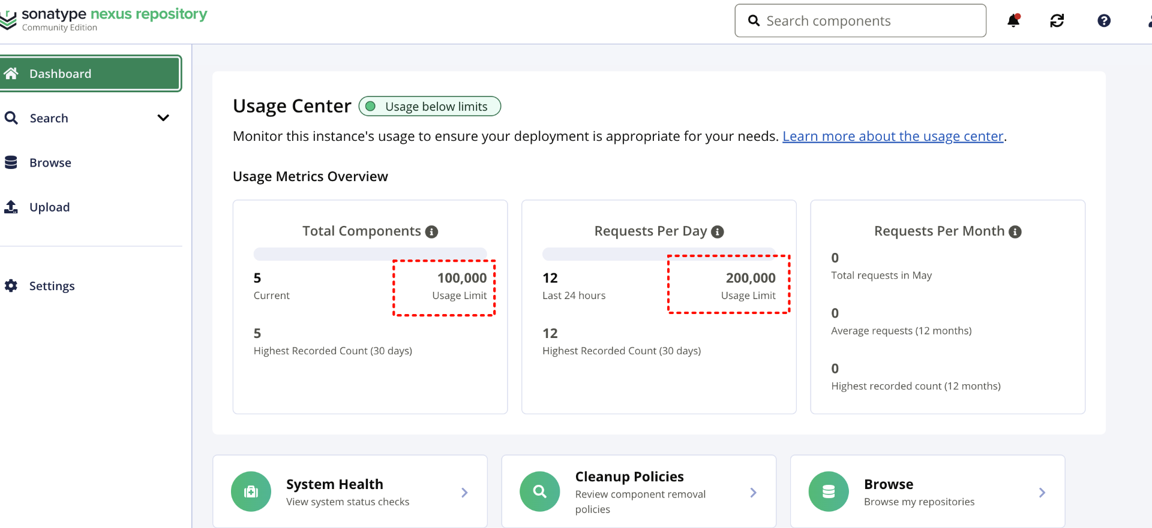Click the Total Components usage progress bar

(370, 254)
